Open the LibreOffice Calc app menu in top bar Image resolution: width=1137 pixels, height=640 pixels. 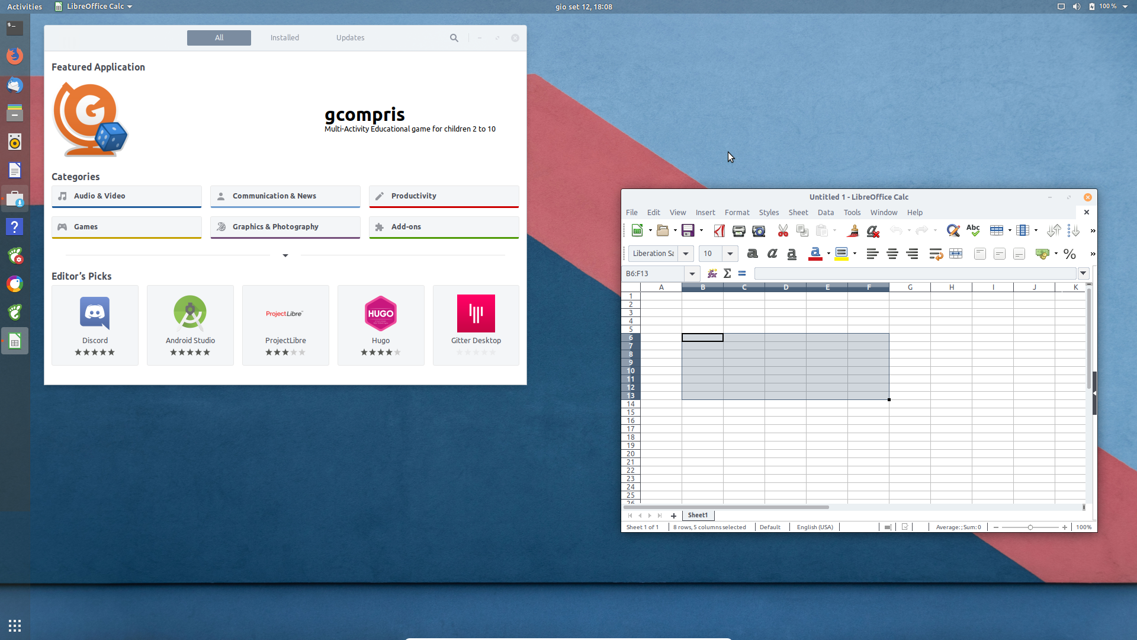click(x=94, y=7)
